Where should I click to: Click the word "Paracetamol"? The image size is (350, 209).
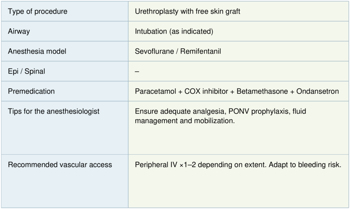[x=155, y=91]
